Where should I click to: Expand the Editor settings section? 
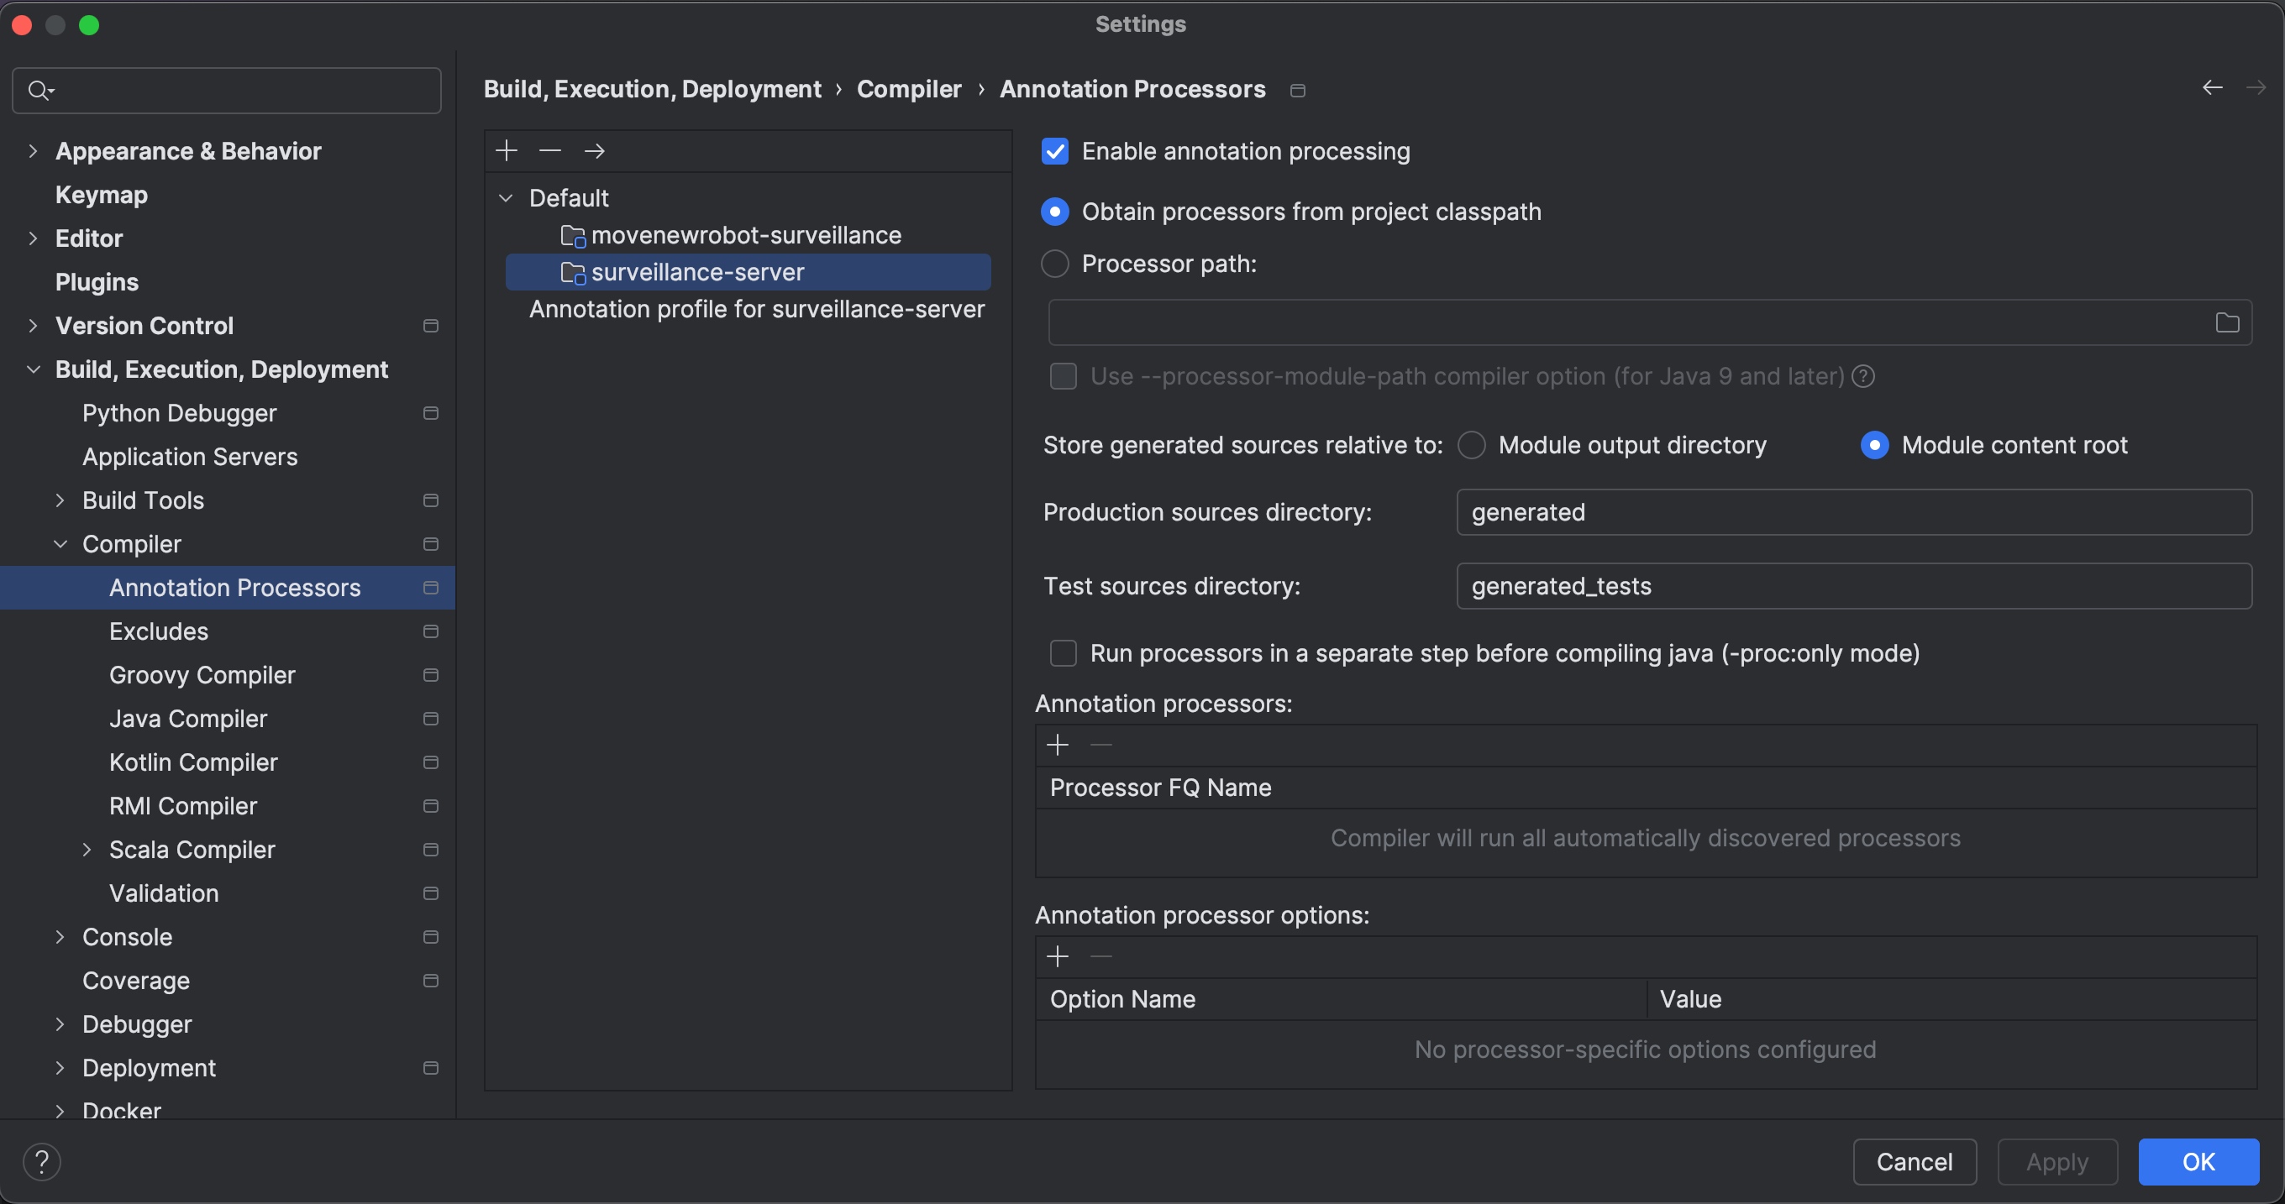coord(33,238)
